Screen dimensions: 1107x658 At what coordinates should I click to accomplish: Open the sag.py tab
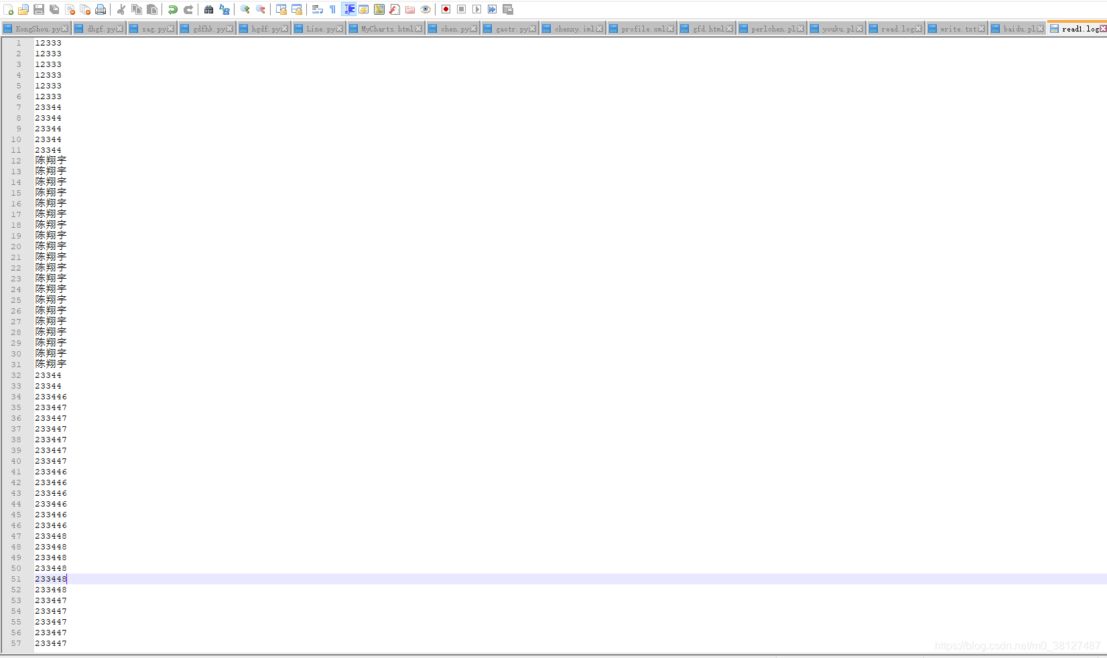pos(152,29)
